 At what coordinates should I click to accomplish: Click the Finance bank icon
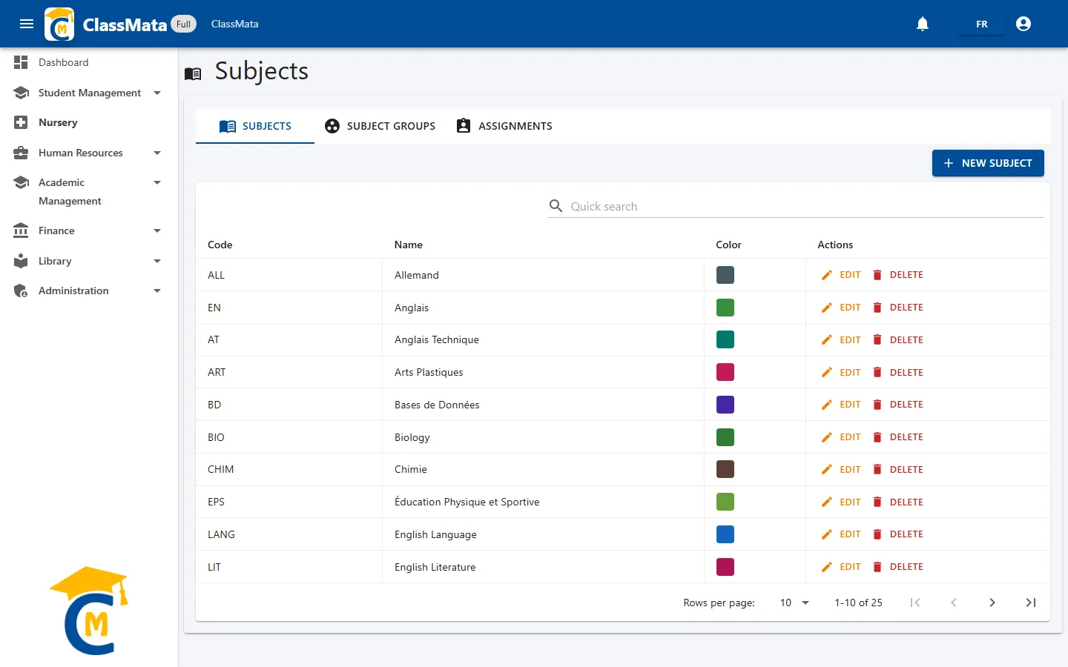[x=21, y=230]
